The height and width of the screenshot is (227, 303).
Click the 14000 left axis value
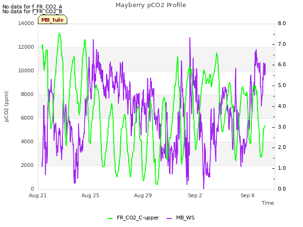tap(26, 24)
